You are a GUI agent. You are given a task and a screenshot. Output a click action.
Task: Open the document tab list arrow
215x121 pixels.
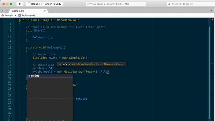click(x=211, y=11)
